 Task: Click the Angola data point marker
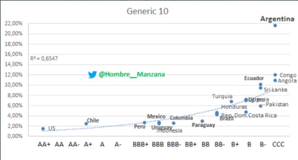[x=275, y=80]
